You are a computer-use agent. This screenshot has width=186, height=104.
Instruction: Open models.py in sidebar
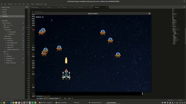pyautogui.click(x=9, y=61)
